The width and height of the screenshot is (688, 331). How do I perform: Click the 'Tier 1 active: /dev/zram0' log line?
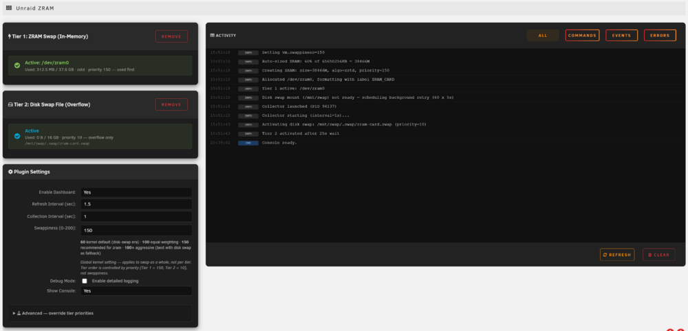(293, 89)
